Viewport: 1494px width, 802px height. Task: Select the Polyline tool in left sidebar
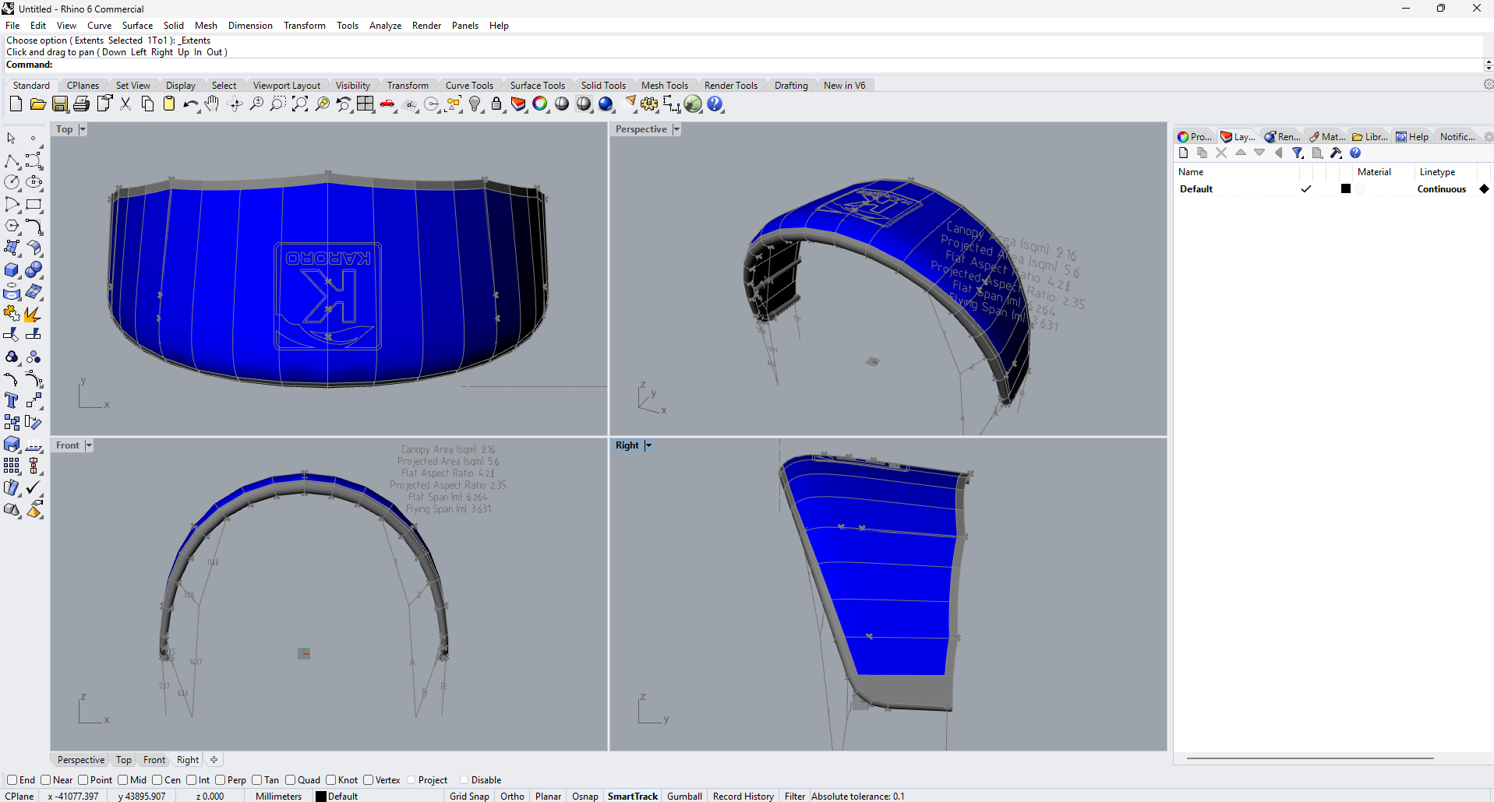12,160
